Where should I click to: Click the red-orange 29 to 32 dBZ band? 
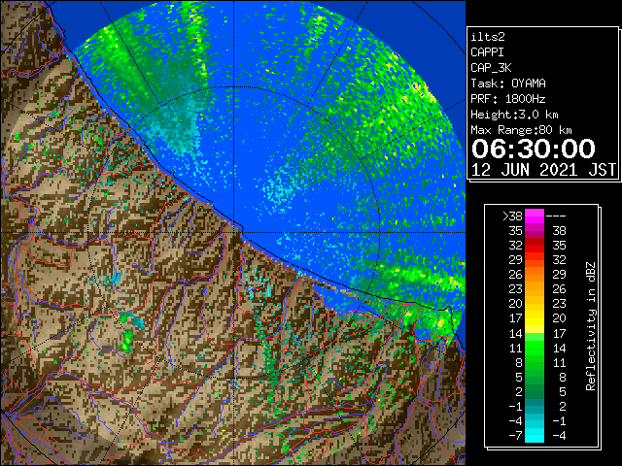click(535, 260)
